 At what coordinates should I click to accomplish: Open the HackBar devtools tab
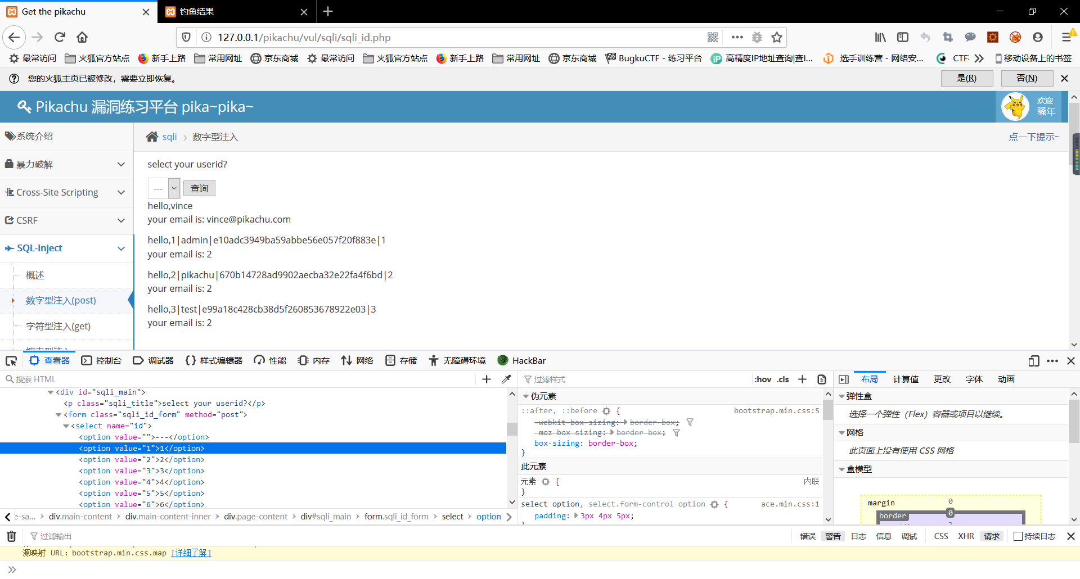click(x=521, y=361)
